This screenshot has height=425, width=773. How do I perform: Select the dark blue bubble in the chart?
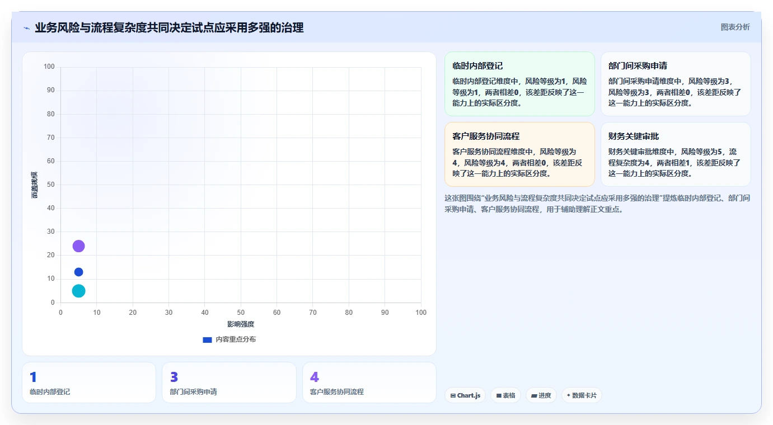[x=78, y=272]
